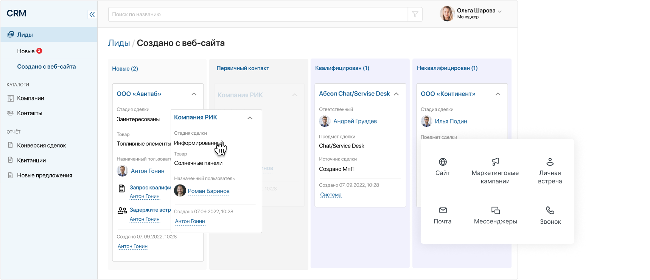Screen dimensions: 650x280
Task: Go to Компании catalog
Action: (30, 98)
